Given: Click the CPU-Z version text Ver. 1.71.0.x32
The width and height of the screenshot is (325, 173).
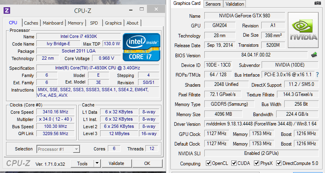Looking at the screenshot, I should (50, 164).
